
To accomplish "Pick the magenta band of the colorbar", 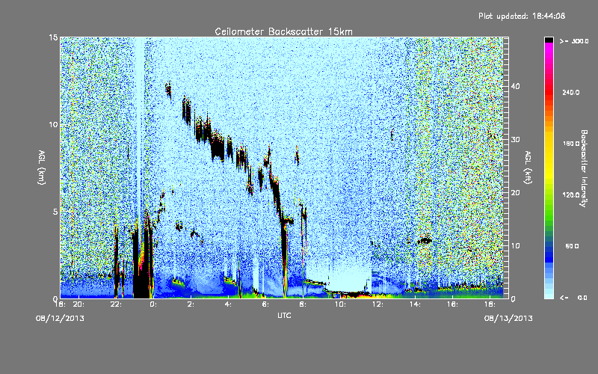I will [549, 49].
